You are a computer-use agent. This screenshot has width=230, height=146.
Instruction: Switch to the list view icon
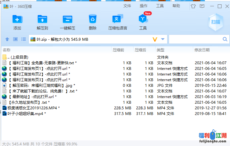(24, 39)
